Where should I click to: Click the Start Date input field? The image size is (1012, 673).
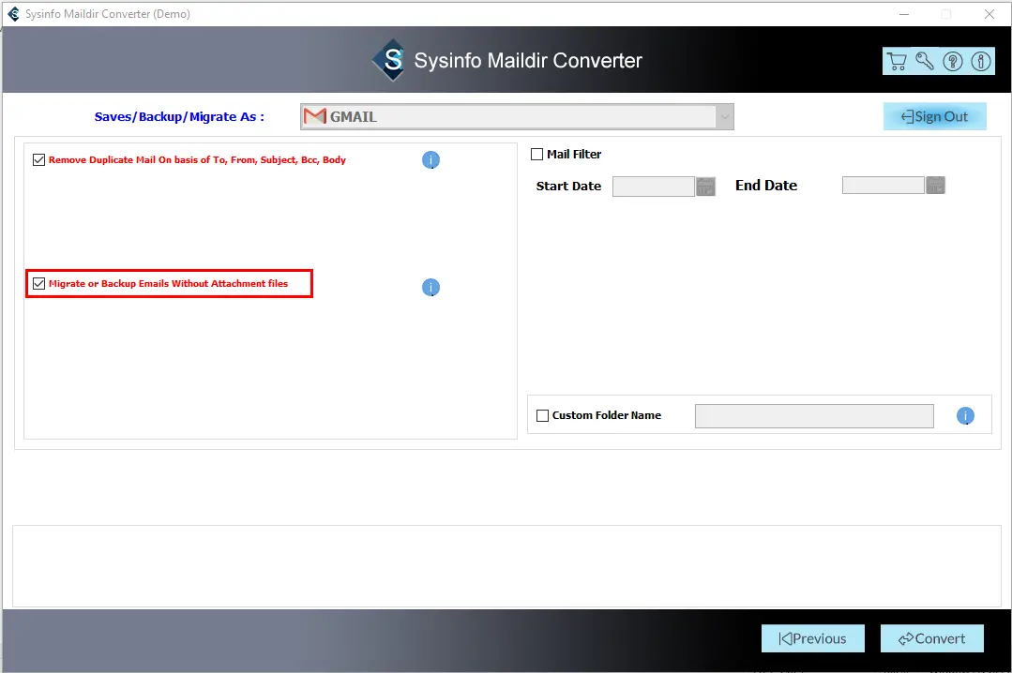[x=653, y=187]
